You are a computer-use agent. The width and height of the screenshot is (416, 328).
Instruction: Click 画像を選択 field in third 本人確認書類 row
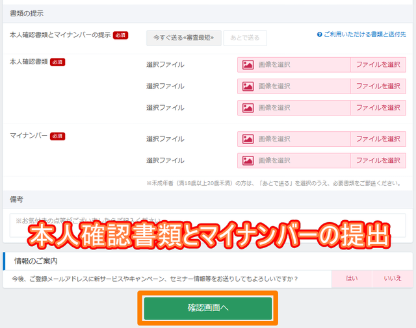[294, 108]
